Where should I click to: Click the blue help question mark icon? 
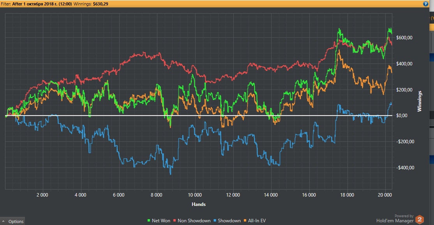425,4
